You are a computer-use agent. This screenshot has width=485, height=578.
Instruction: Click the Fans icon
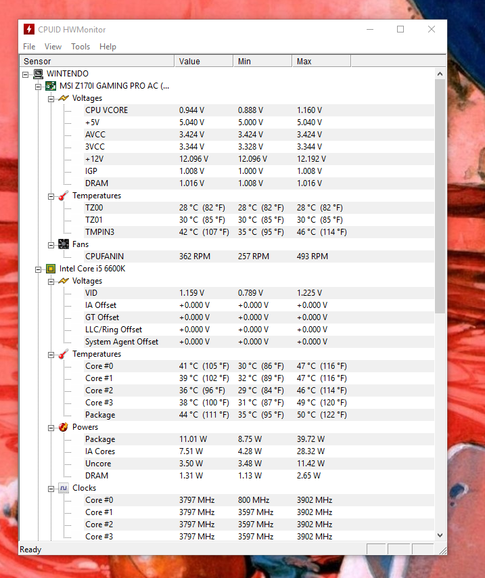coord(64,244)
